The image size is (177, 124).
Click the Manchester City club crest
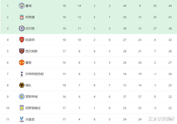click(x=22, y=6)
